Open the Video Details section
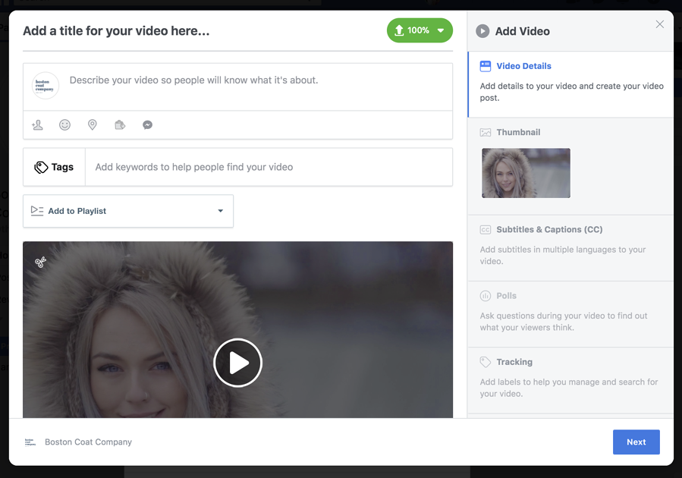Viewport: 682px width, 478px height. pos(523,66)
